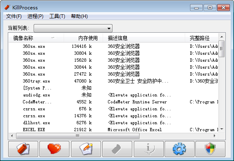Click the red heart toolbar button
Image resolution: width=234 pixels, height=161 pixels.
(x=54, y=149)
